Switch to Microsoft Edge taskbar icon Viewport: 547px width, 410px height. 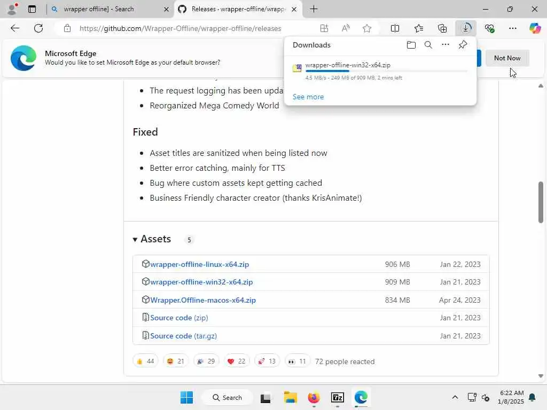pos(361,397)
